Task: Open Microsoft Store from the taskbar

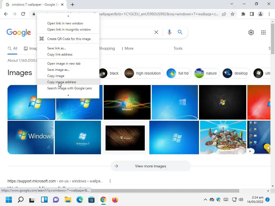Action: pyautogui.click(x=91, y=200)
